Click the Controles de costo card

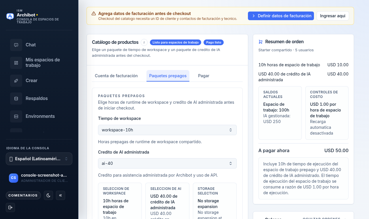point(327,113)
